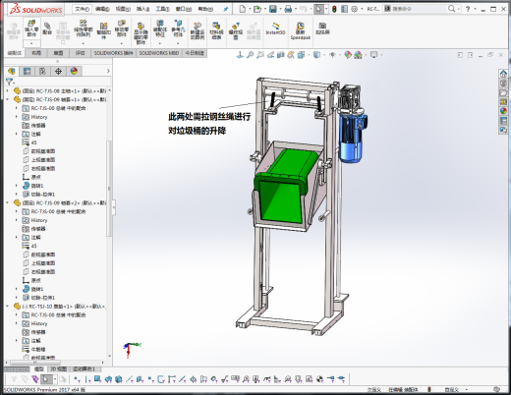Click the Update Speedpak button

coord(300,30)
